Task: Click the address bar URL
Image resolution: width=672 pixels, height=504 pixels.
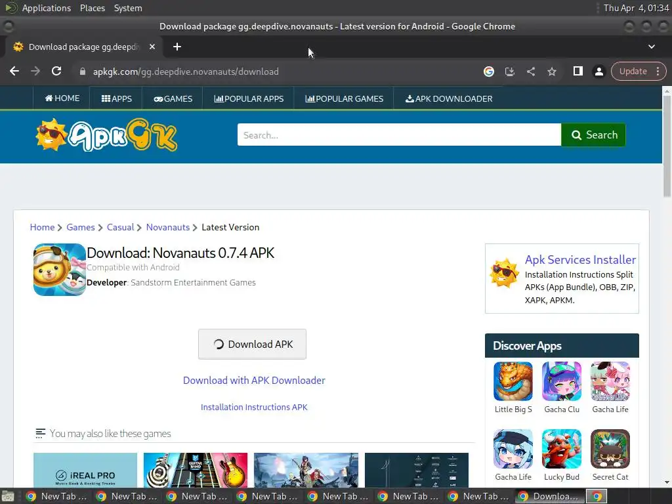Action: (186, 72)
